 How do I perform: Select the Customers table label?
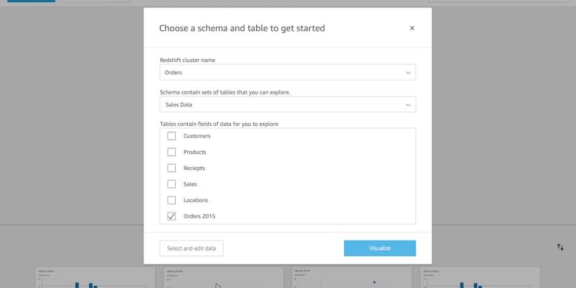pyautogui.click(x=197, y=136)
